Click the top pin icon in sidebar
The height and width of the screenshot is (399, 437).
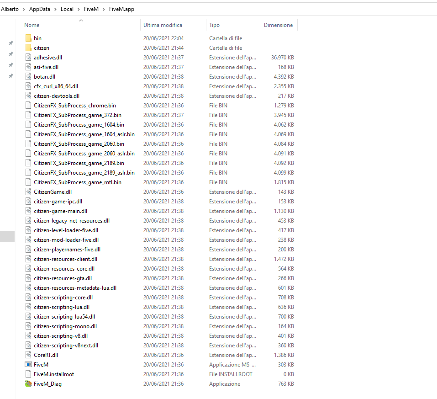coord(11,43)
